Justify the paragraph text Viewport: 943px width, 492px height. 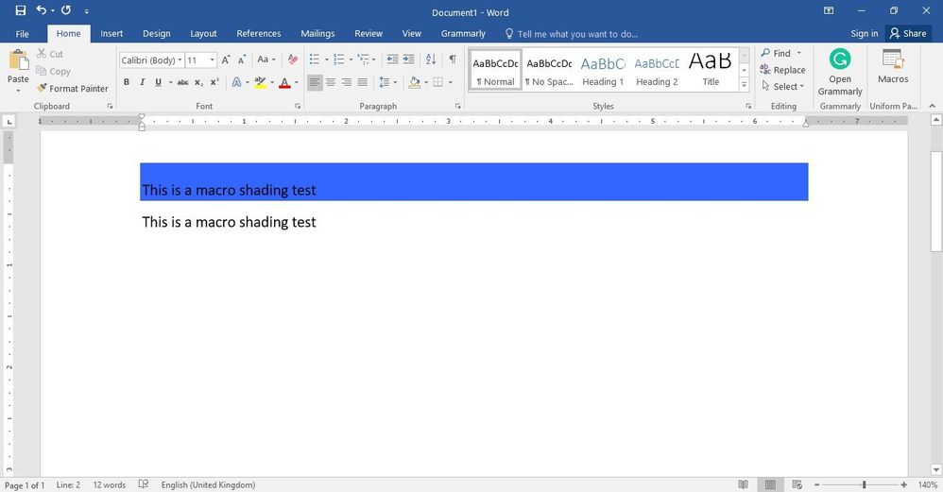pyautogui.click(x=362, y=82)
